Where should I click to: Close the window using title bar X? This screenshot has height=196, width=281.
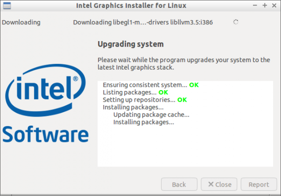[274, 6]
